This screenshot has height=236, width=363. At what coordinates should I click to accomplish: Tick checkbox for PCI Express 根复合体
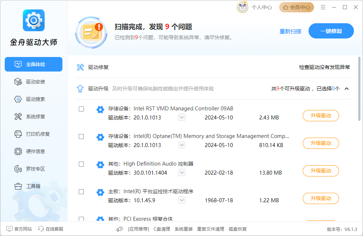coord(81,219)
